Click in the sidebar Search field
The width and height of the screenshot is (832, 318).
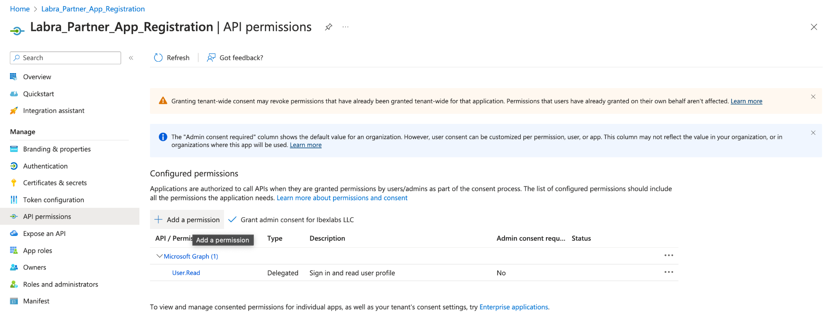tap(65, 58)
